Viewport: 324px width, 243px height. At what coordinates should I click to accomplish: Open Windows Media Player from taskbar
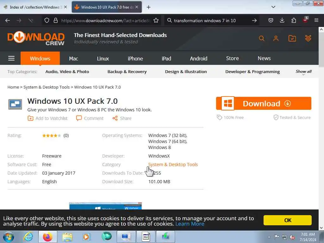click(86, 237)
